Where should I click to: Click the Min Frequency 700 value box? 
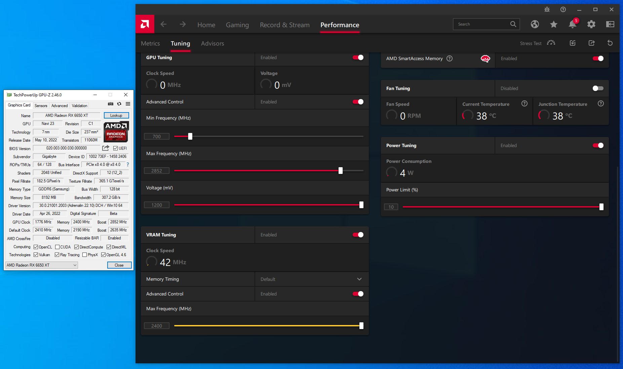(x=157, y=136)
